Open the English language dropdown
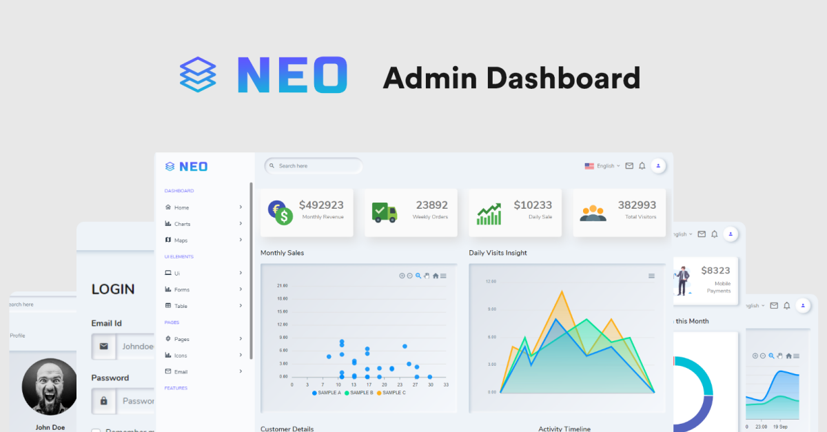Image resolution: width=827 pixels, height=432 pixels. pyautogui.click(x=602, y=166)
